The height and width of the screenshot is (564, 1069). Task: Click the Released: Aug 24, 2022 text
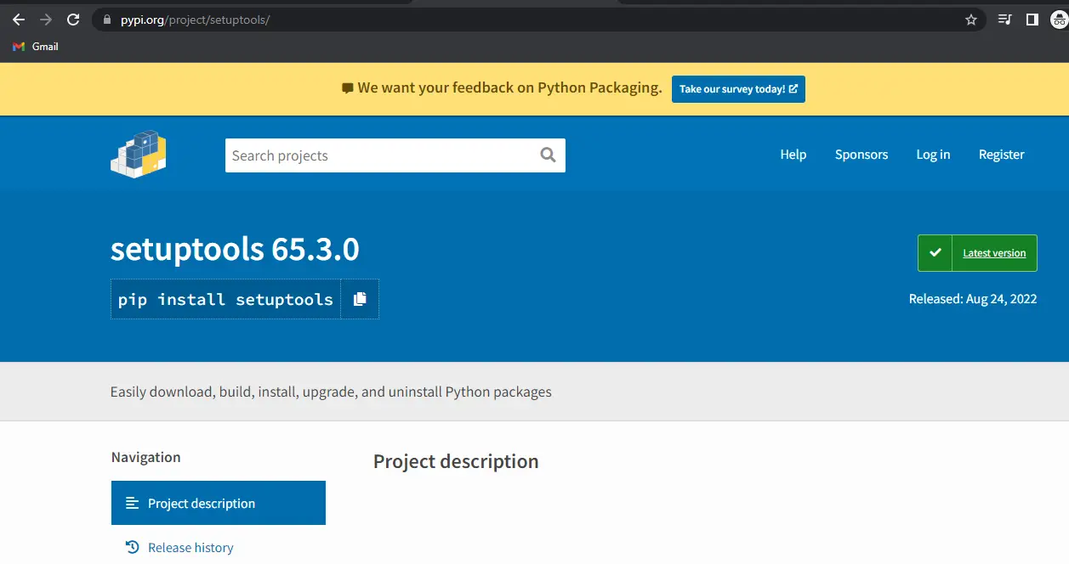tap(973, 299)
